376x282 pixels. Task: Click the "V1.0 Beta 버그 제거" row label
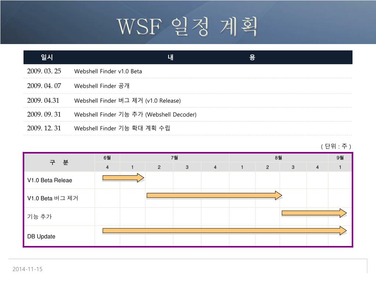[53, 198]
